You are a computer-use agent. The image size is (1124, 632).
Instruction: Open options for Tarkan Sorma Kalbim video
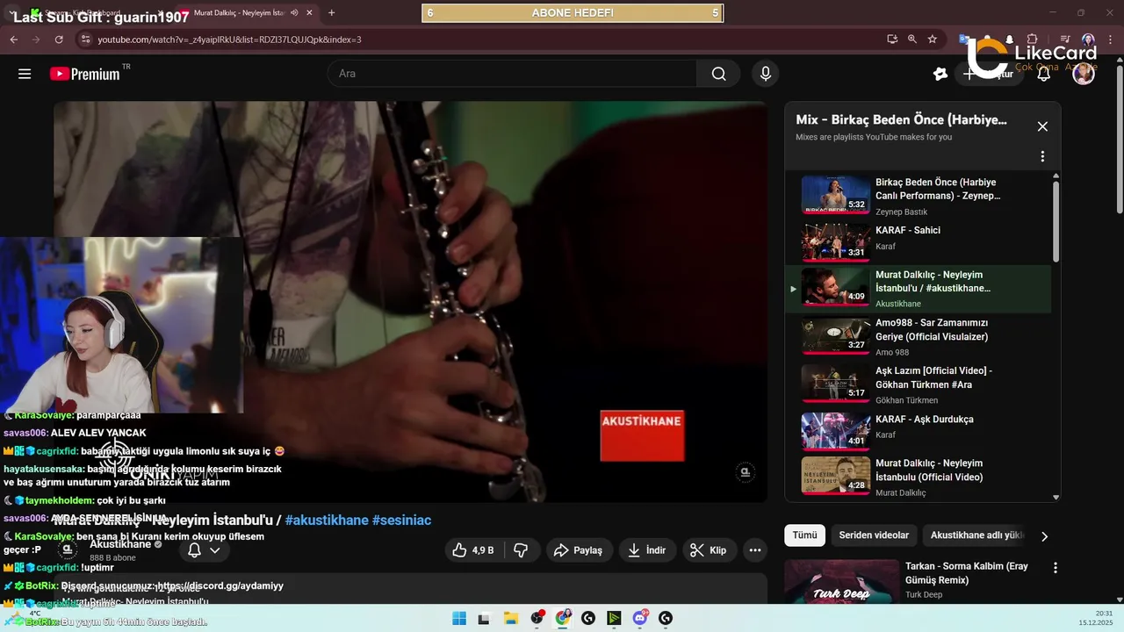pos(1056,568)
